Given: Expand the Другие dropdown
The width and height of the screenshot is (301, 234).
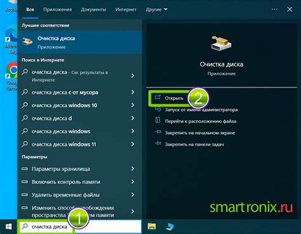Looking at the screenshot, I should [x=156, y=10].
